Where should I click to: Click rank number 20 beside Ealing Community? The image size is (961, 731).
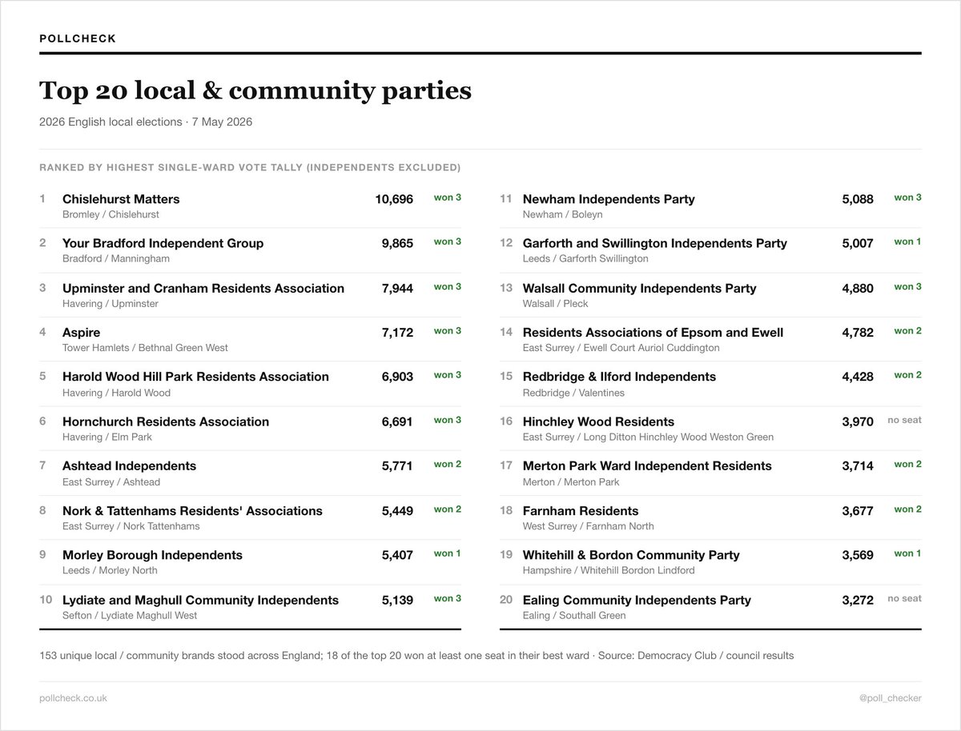coord(506,599)
